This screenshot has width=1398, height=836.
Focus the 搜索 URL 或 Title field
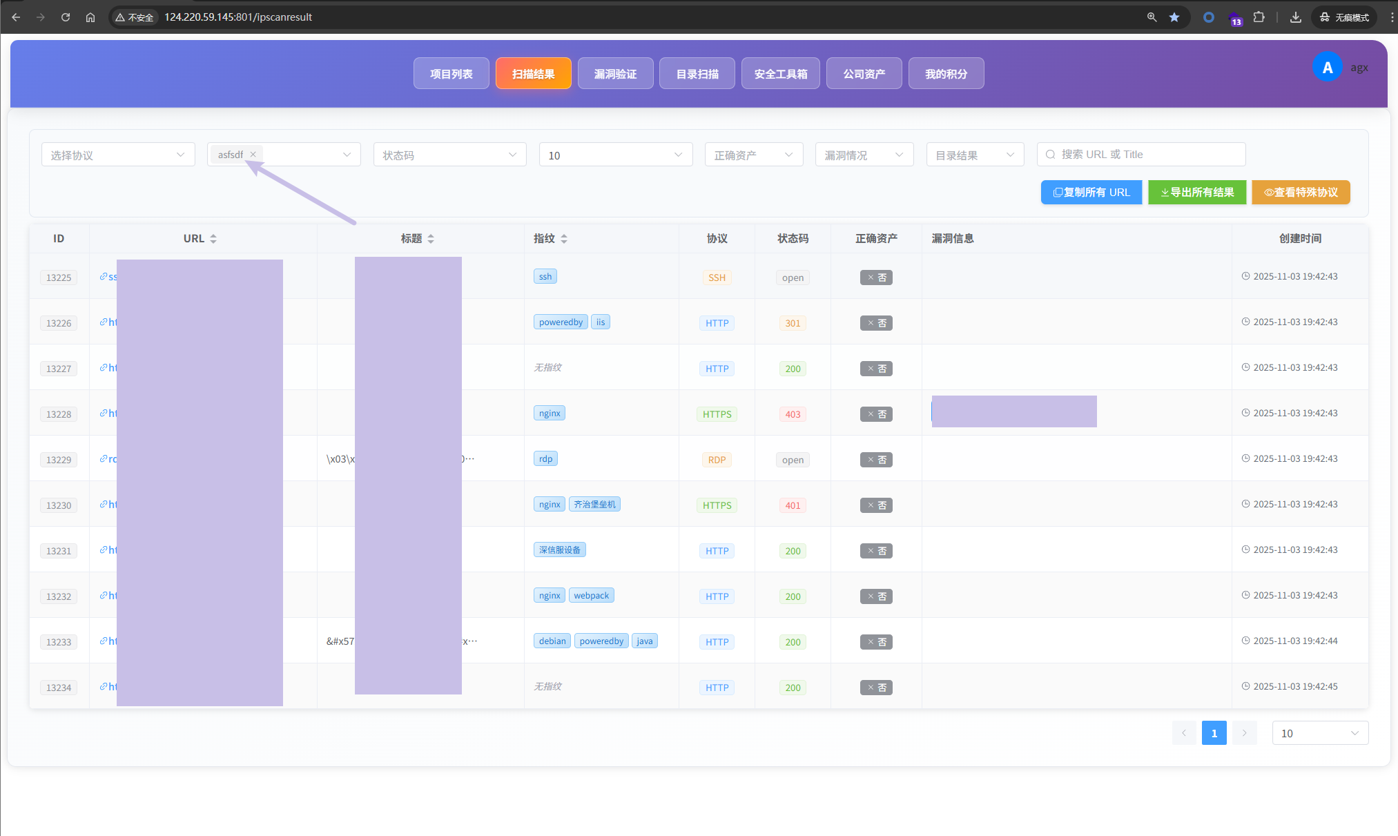1141,155
